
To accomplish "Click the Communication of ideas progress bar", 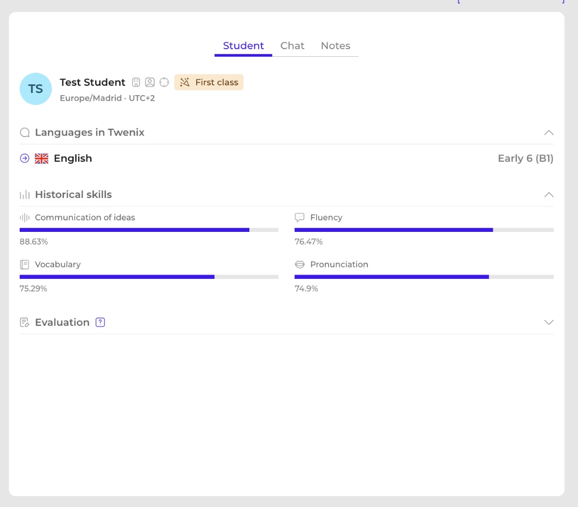I will coord(149,230).
